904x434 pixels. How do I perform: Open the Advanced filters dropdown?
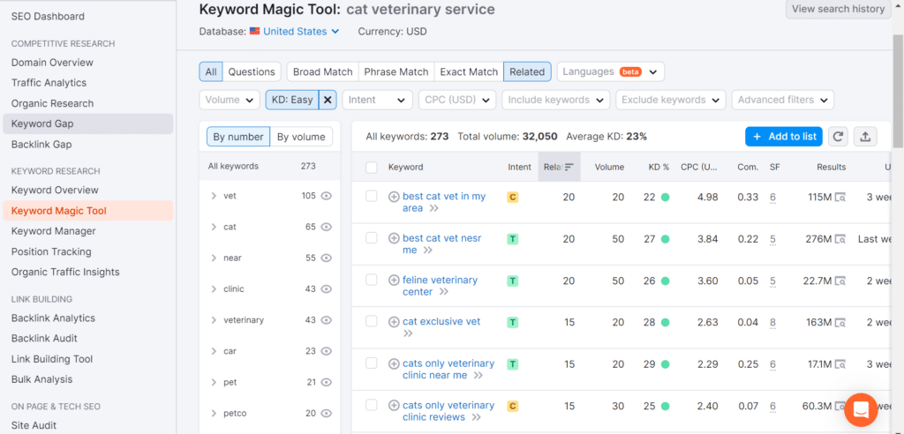tap(782, 100)
